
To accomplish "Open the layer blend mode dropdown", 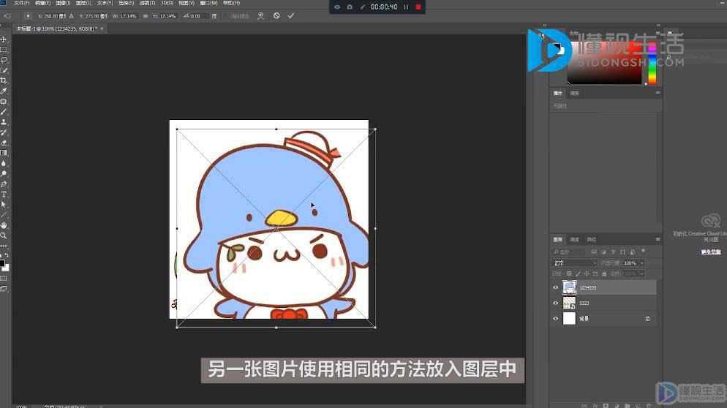I will (575, 263).
